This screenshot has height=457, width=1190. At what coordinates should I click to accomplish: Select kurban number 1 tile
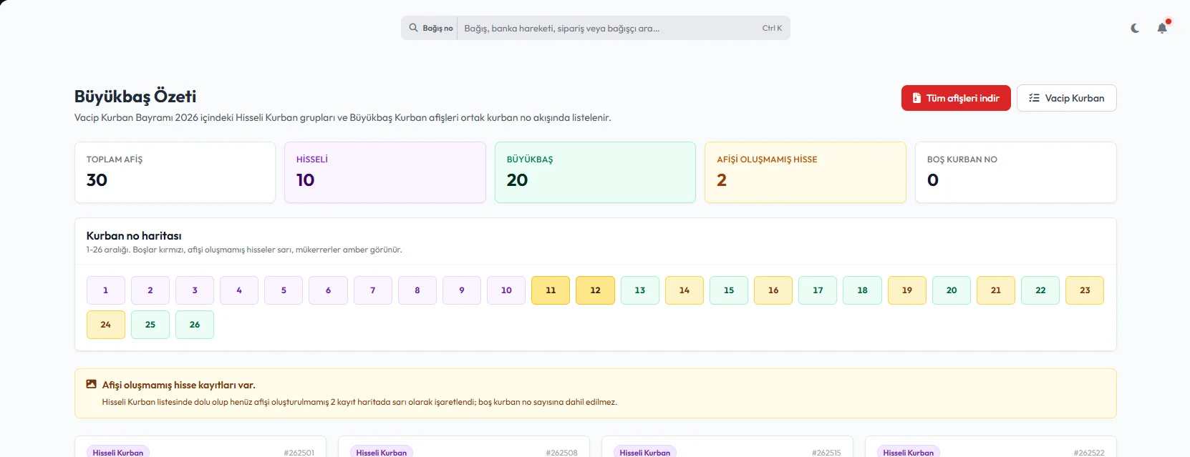106,290
